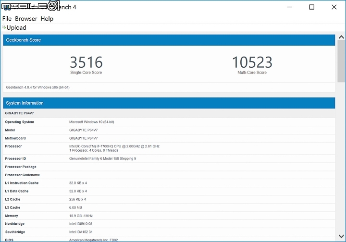Viewport: 346px width, 242px height.
Task: Click L2 Cache value 256 KB x 4
Action: tap(77, 199)
